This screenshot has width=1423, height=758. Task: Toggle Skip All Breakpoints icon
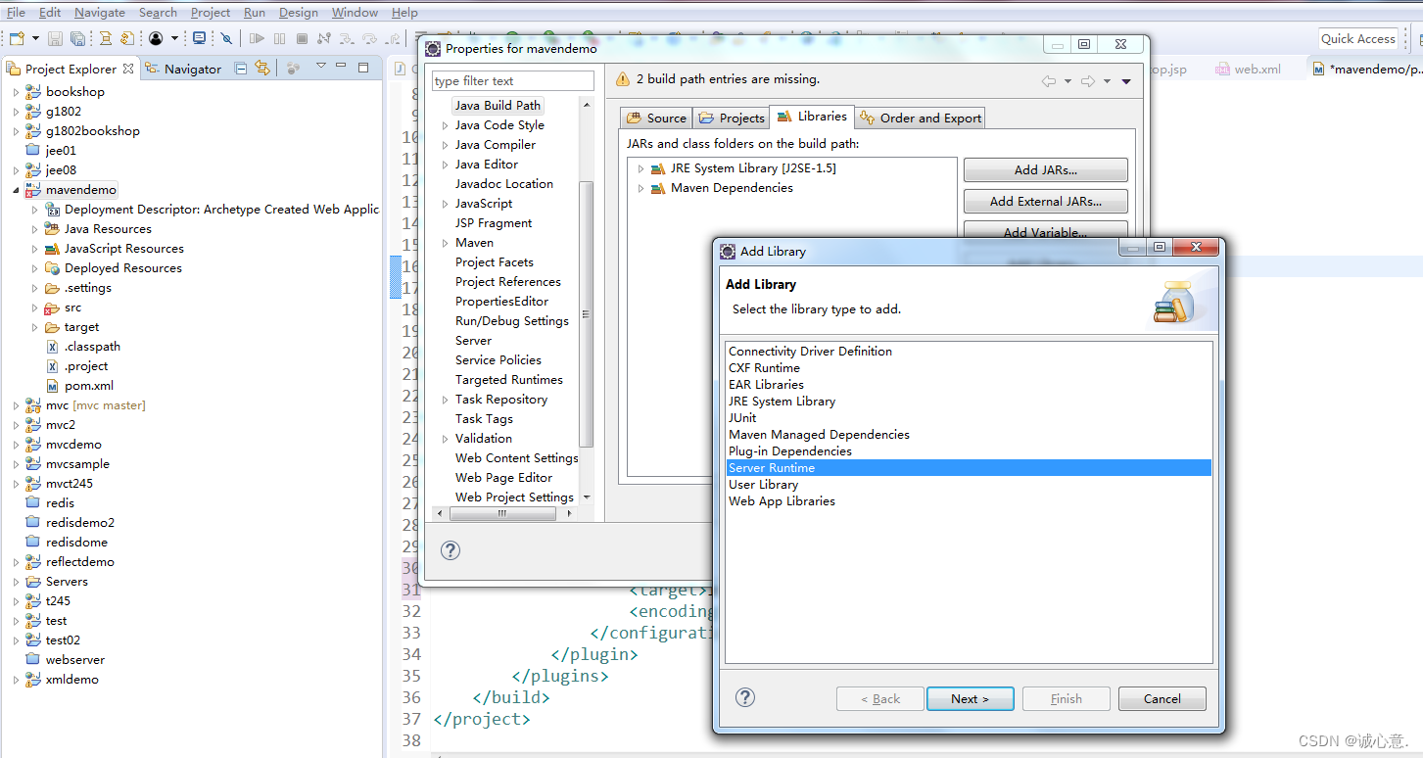click(226, 38)
